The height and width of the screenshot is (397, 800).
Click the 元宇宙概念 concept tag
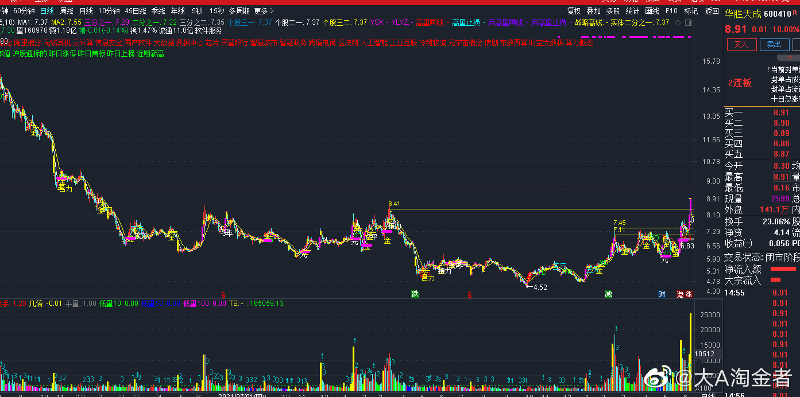pos(465,42)
